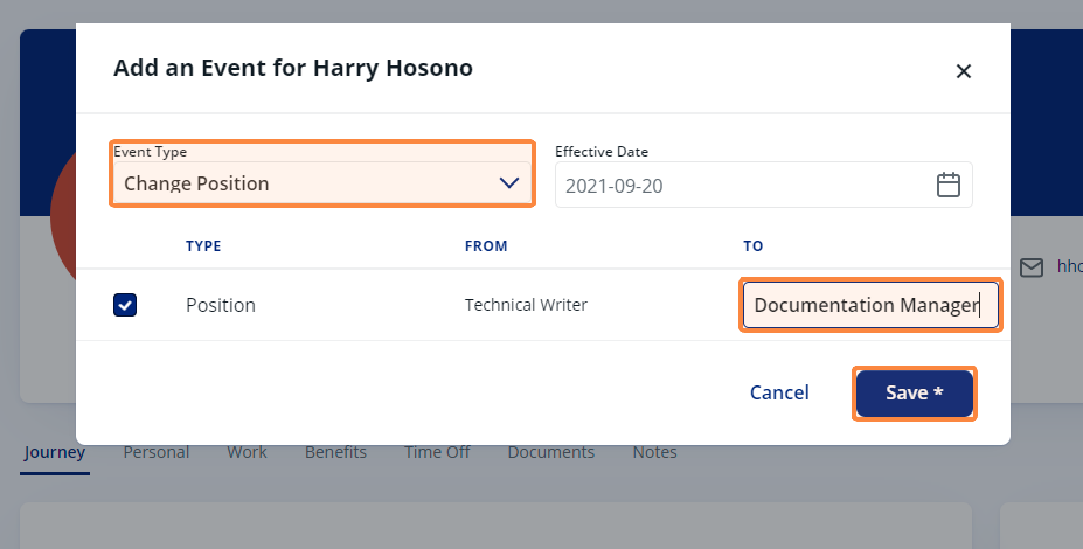The image size is (1083, 549).
Task: Close the Add an Event dialog
Action: 963,71
